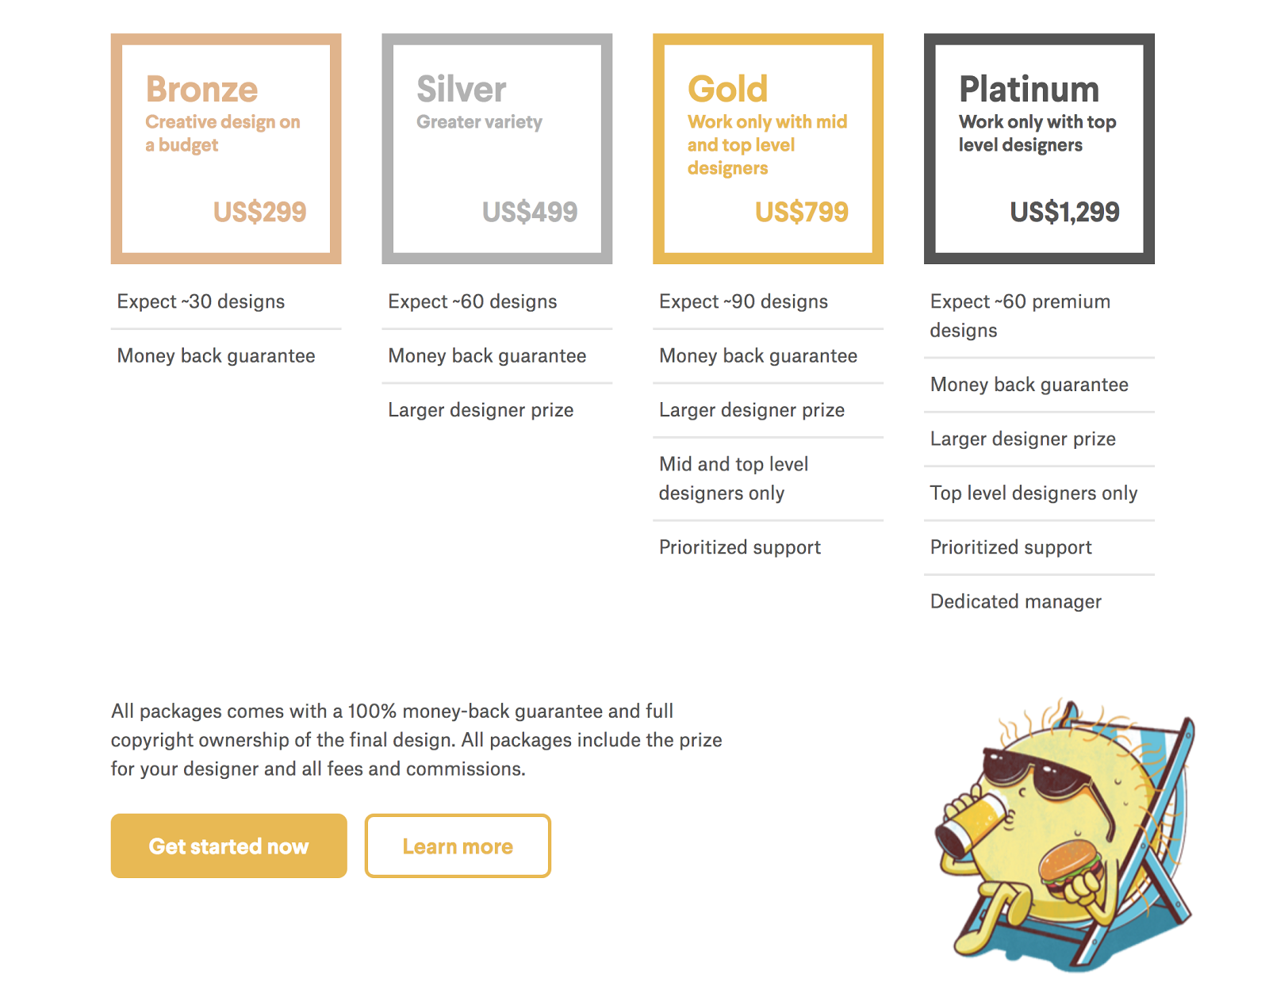The height and width of the screenshot is (982, 1269).
Task: Click Expect ~30 designs under Bronze
Action: 201,301
